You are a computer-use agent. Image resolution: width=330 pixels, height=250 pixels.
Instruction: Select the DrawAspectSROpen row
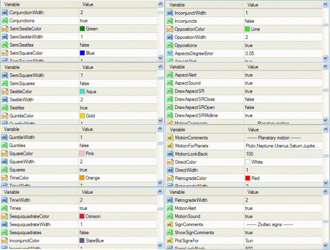point(244,107)
